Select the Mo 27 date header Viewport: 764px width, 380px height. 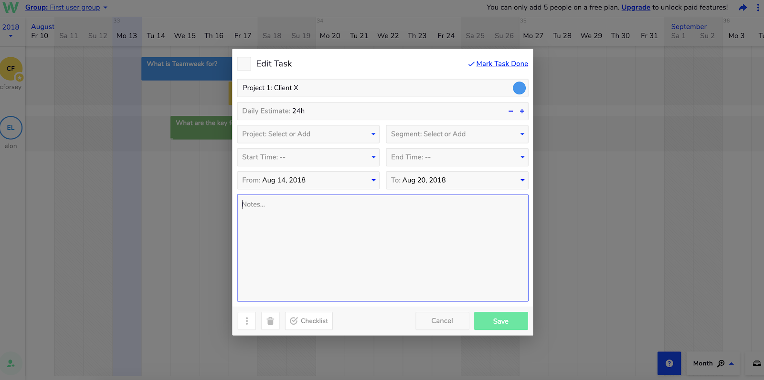click(533, 36)
